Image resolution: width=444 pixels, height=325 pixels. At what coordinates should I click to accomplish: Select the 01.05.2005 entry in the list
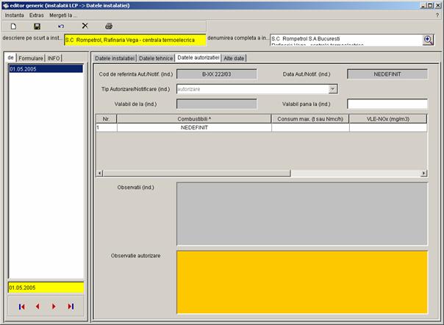(x=44, y=68)
